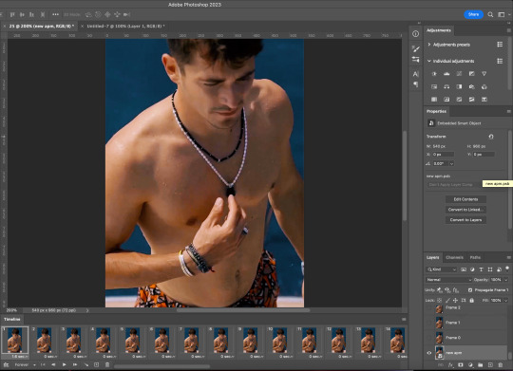Open the Info panel icon in dock
The image size is (513, 371).
tap(415, 33)
